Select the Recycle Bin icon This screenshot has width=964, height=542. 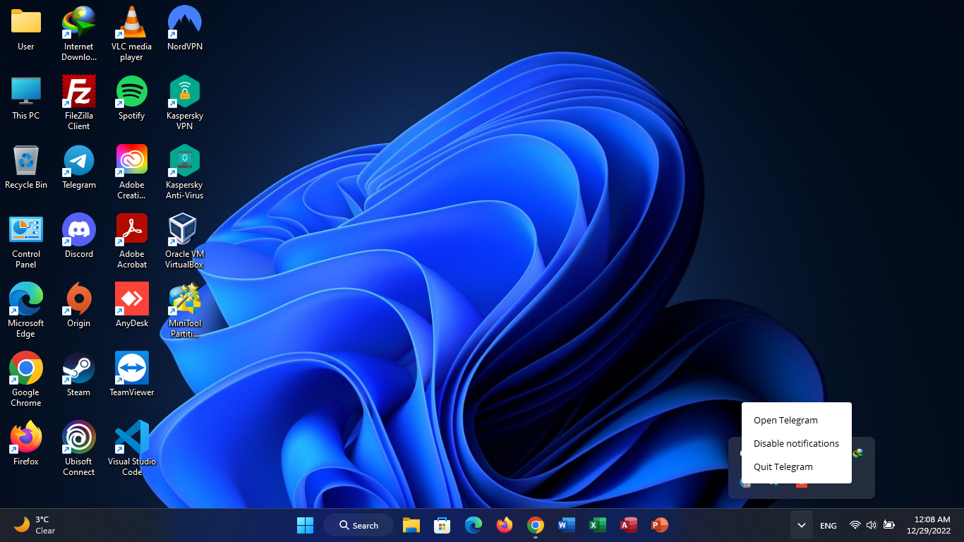(x=26, y=167)
